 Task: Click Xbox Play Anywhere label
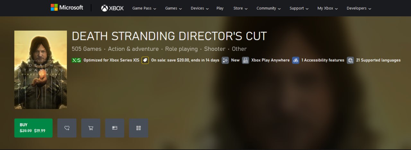[270, 60]
